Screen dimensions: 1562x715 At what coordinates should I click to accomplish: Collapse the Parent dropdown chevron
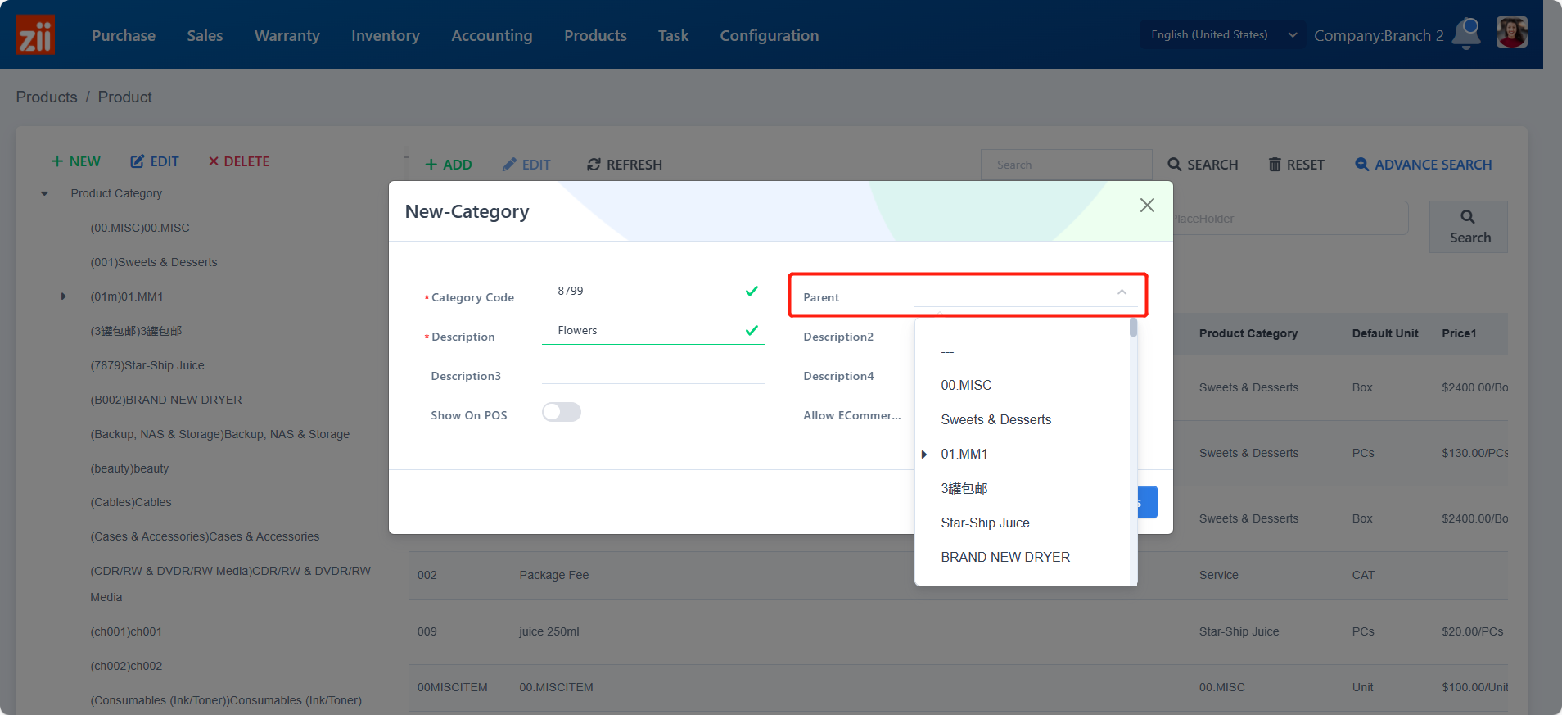tap(1122, 292)
